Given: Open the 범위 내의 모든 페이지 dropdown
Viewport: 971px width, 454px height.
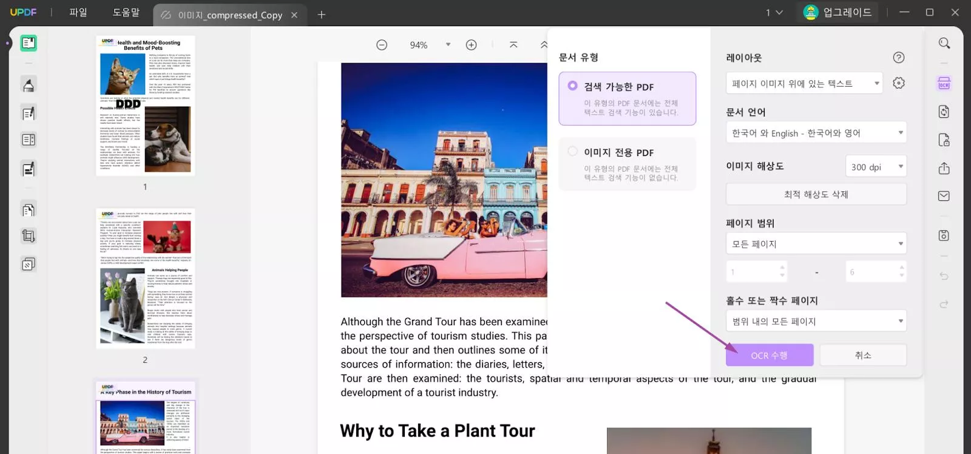Looking at the screenshot, I should [x=816, y=321].
